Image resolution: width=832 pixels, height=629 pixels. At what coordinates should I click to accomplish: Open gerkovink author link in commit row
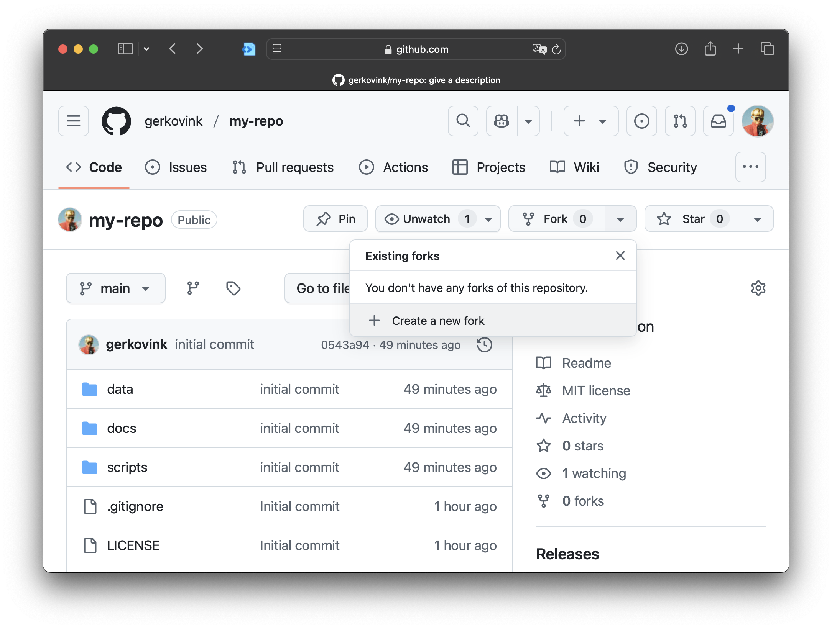136,344
